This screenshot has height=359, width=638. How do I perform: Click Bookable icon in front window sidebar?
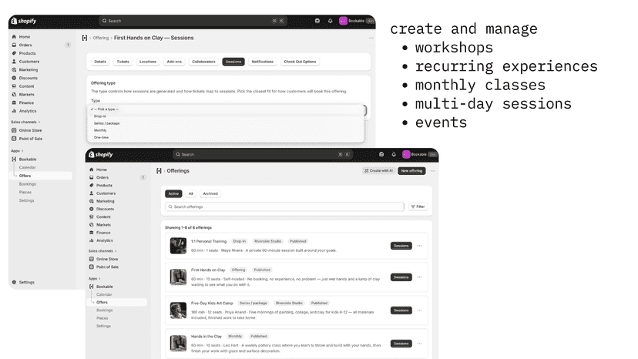tap(92, 287)
